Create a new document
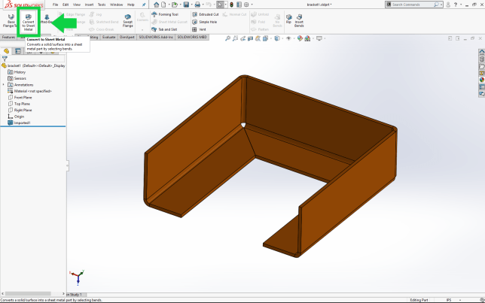Image resolution: width=485 pixels, height=303 pixels. [x=163, y=5]
